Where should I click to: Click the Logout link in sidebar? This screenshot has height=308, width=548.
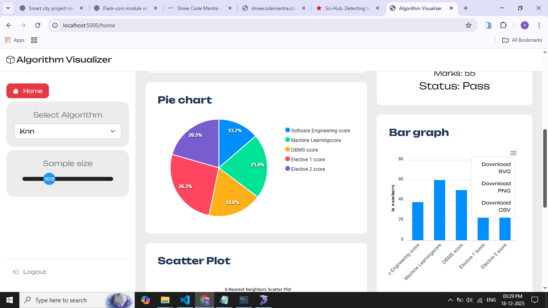point(35,272)
